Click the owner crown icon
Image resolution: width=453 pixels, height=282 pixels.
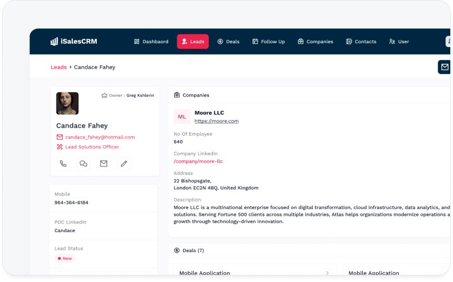[x=104, y=95]
